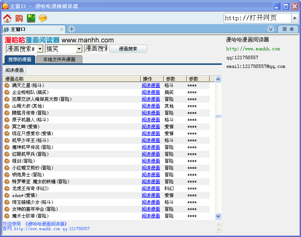Click the bottom message pane up arrow

click(x=218, y=224)
